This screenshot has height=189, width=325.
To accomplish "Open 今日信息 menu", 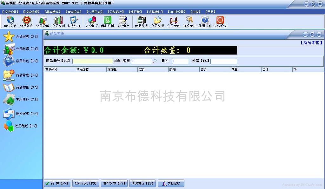I will click(x=95, y=12).
